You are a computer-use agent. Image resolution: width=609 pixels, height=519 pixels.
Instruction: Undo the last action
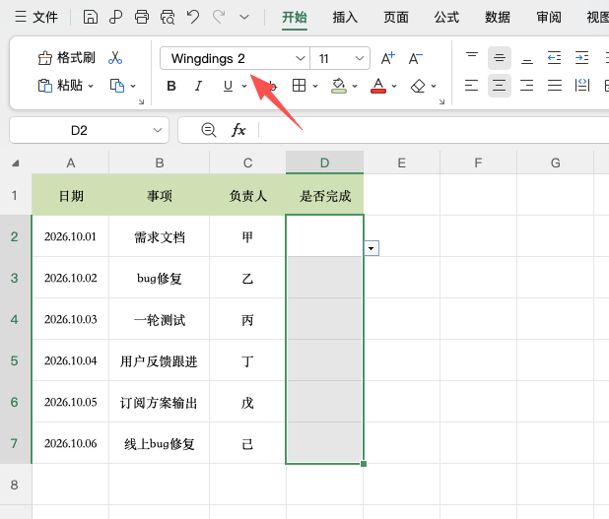coord(193,17)
